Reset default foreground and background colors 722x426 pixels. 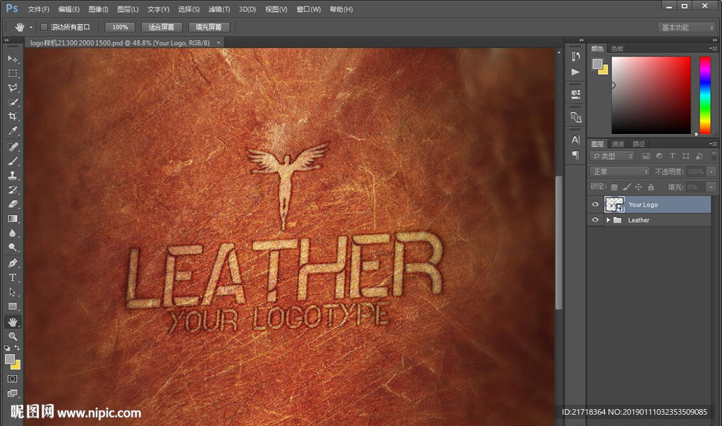tap(7, 348)
